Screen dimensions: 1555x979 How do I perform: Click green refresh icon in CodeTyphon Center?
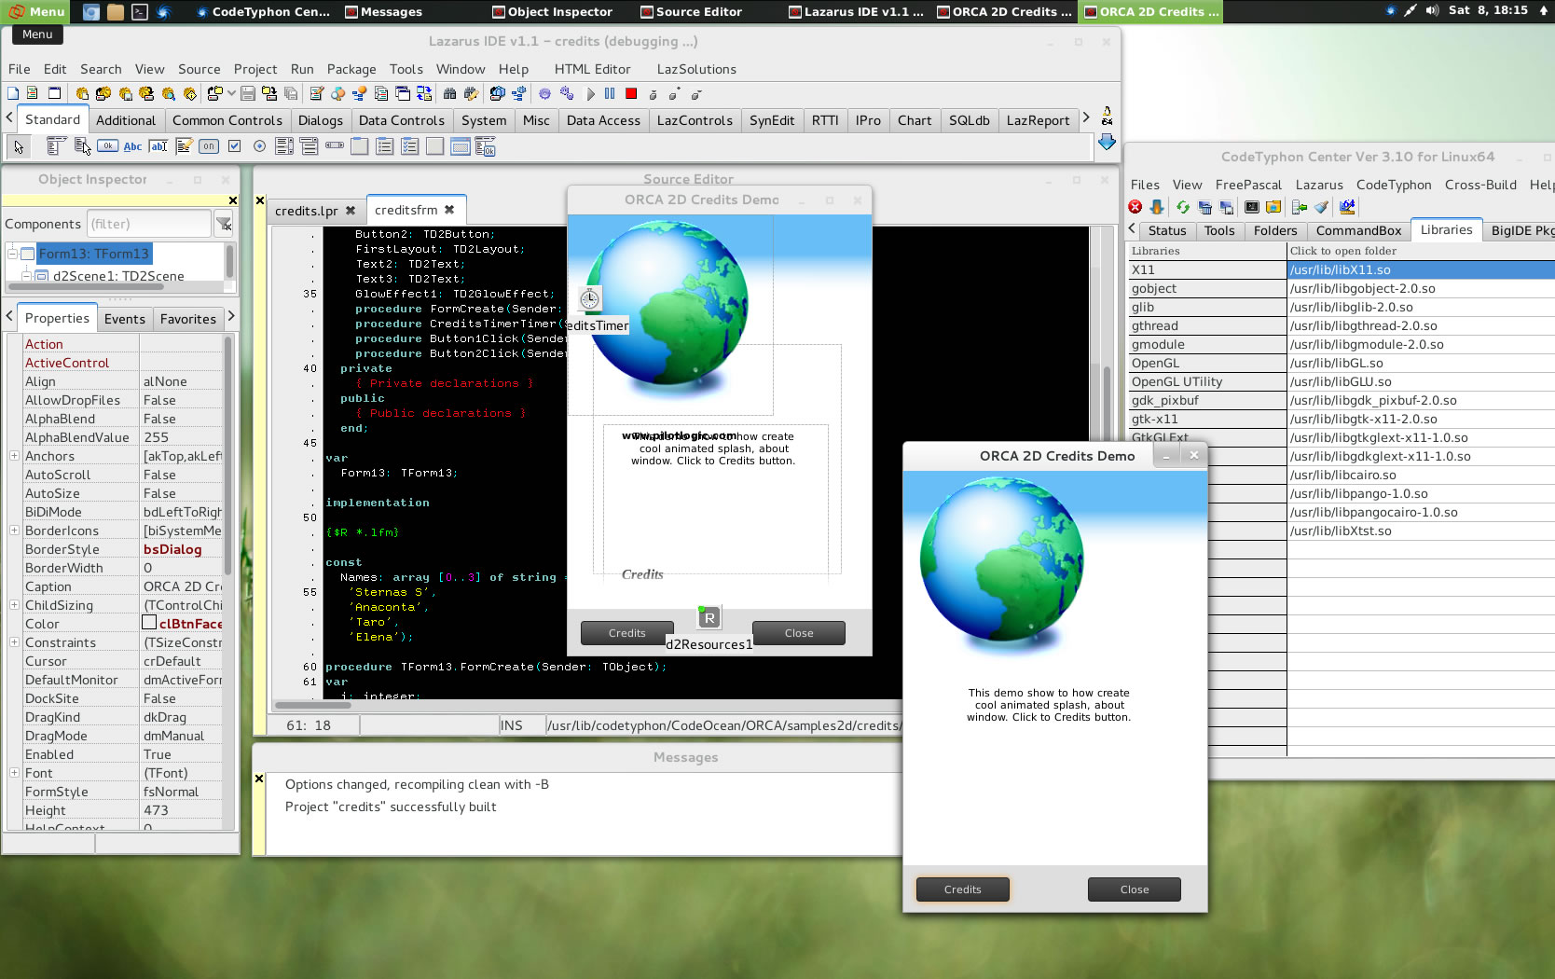click(x=1183, y=207)
